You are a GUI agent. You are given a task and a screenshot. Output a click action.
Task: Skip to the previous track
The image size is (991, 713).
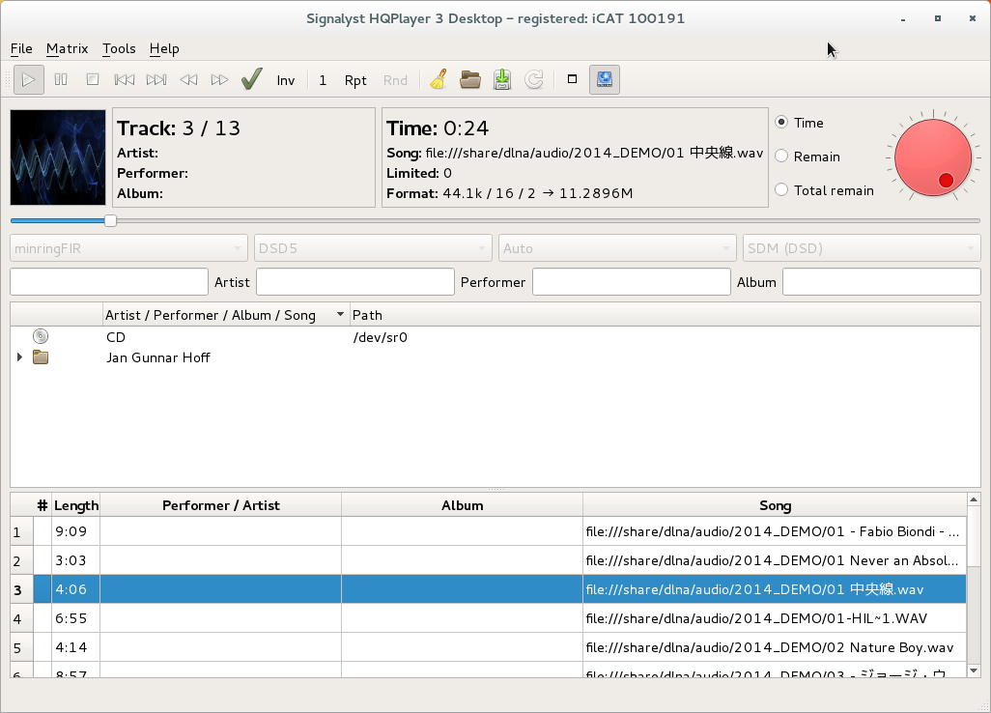[x=125, y=79]
